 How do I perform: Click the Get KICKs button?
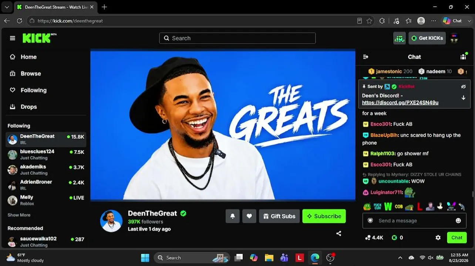(x=427, y=38)
